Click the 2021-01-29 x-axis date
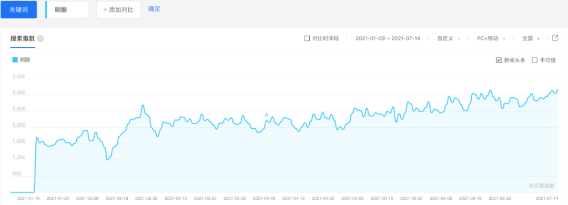Viewport: 568px width, 205px height. [x=58, y=199]
